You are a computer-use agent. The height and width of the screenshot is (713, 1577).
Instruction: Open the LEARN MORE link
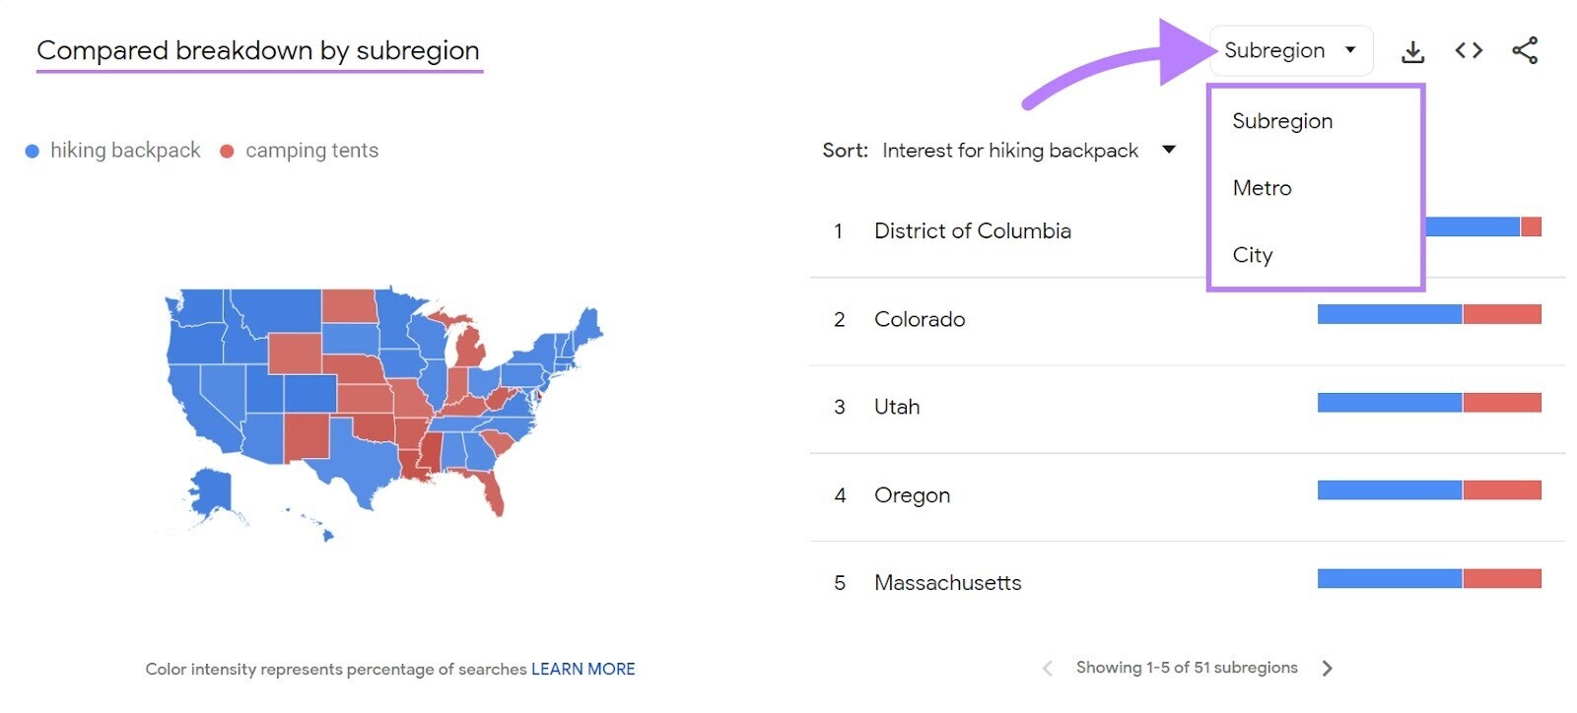point(583,669)
